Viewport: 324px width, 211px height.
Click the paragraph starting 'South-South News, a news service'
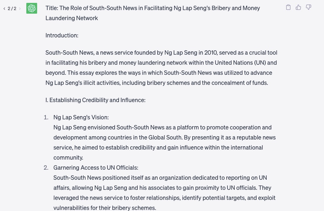click(x=161, y=68)
